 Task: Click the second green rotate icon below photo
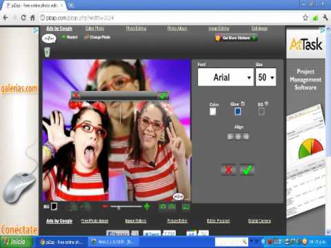172,207
